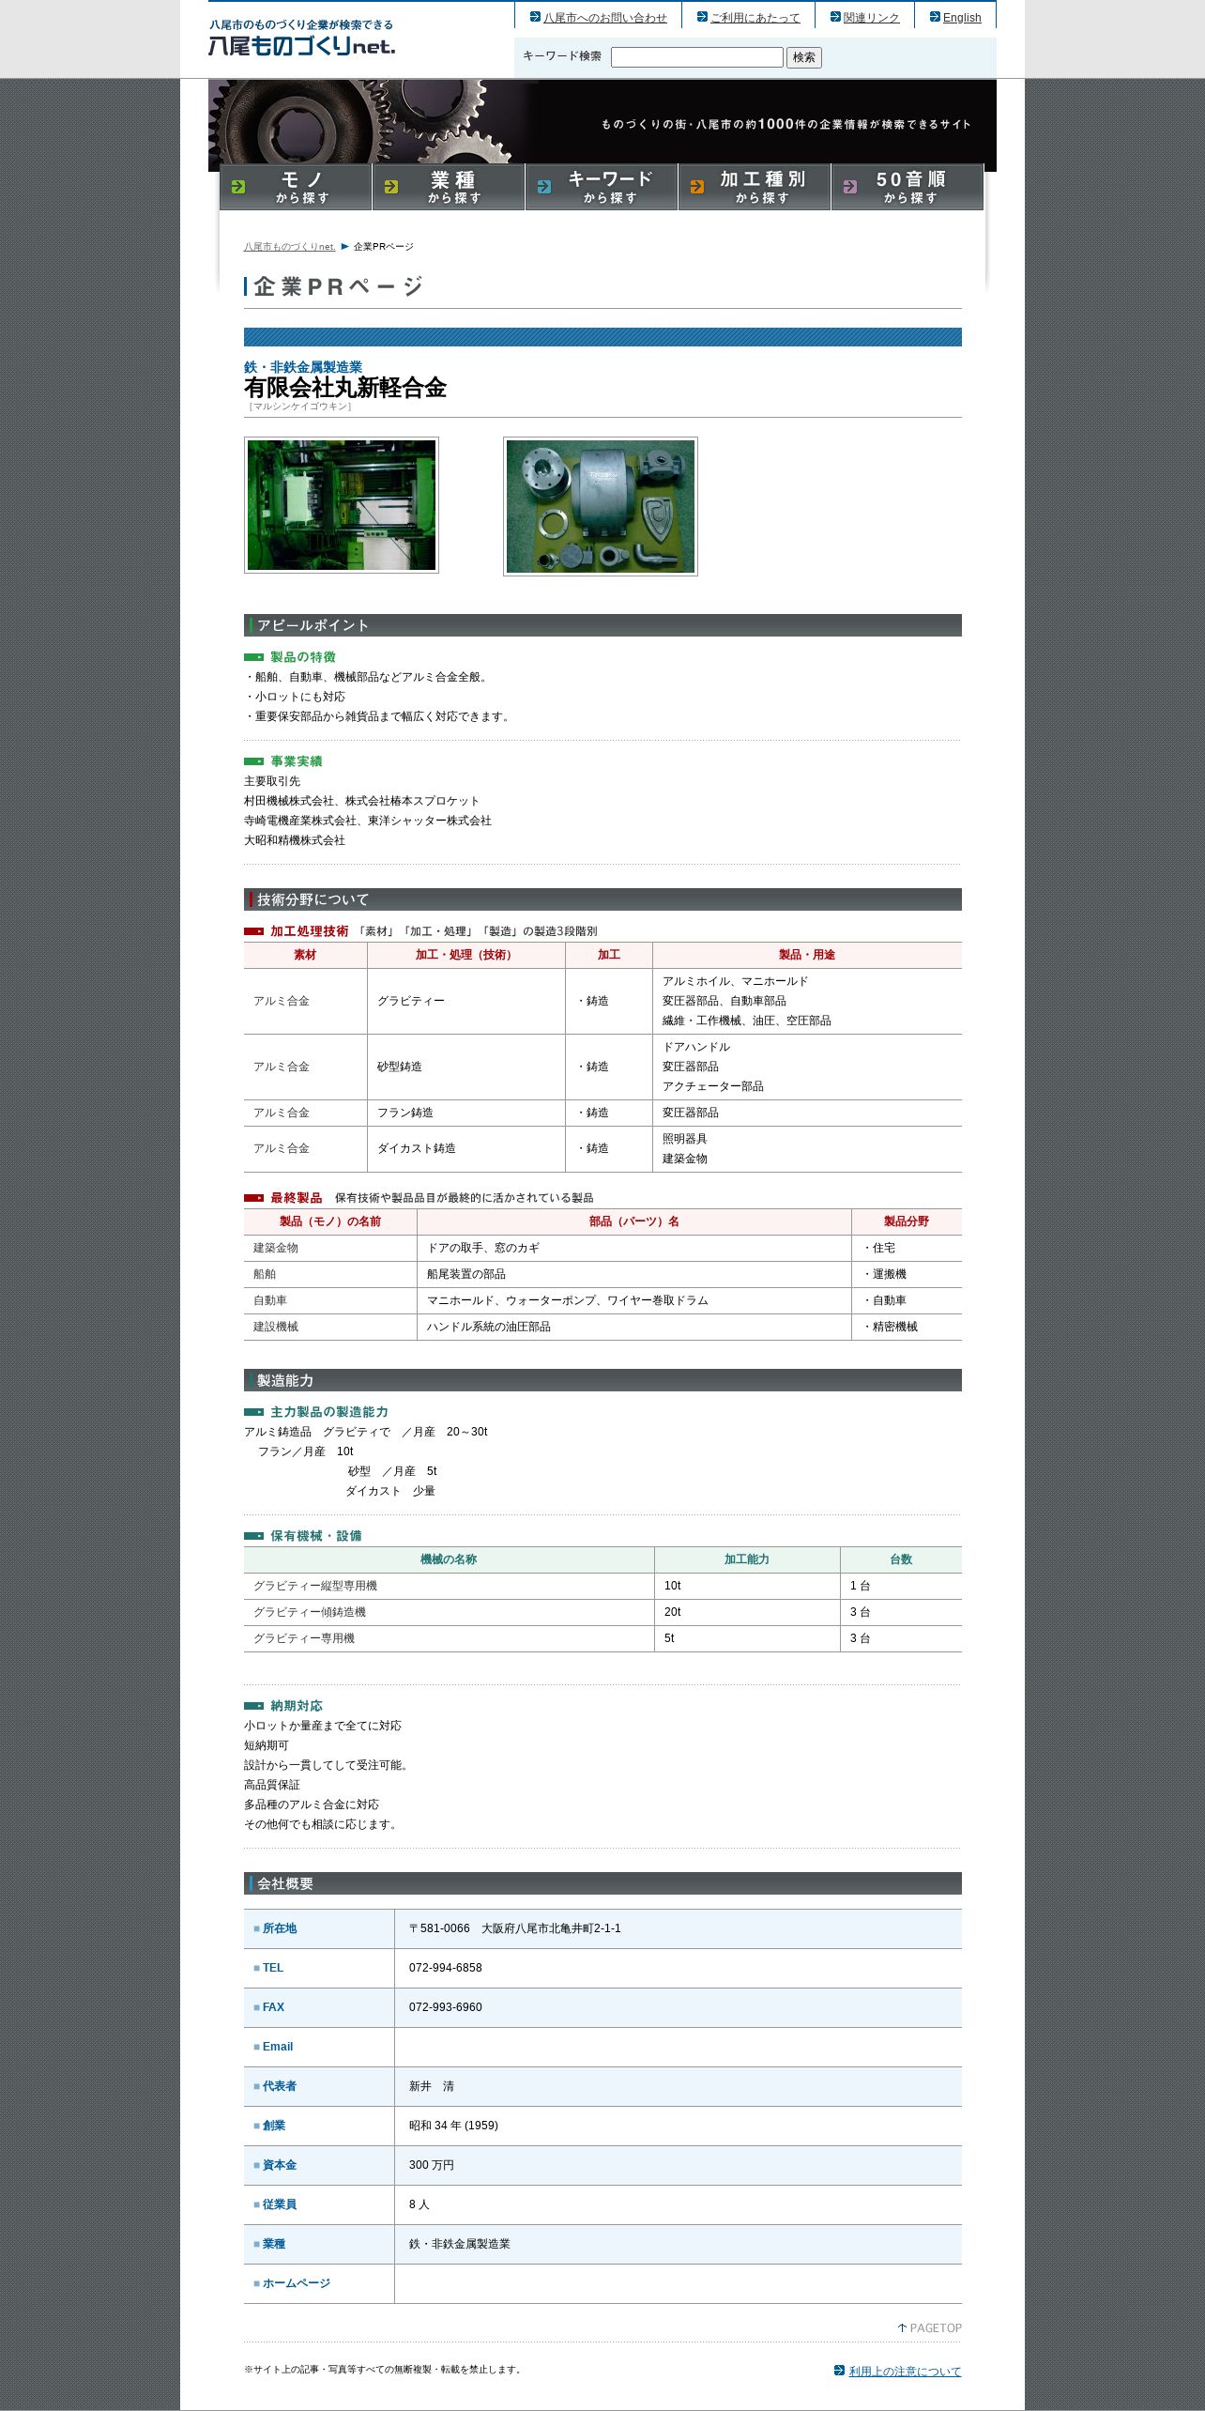
Task: Open 利用上の注意について link
Action: point(905,2371)
